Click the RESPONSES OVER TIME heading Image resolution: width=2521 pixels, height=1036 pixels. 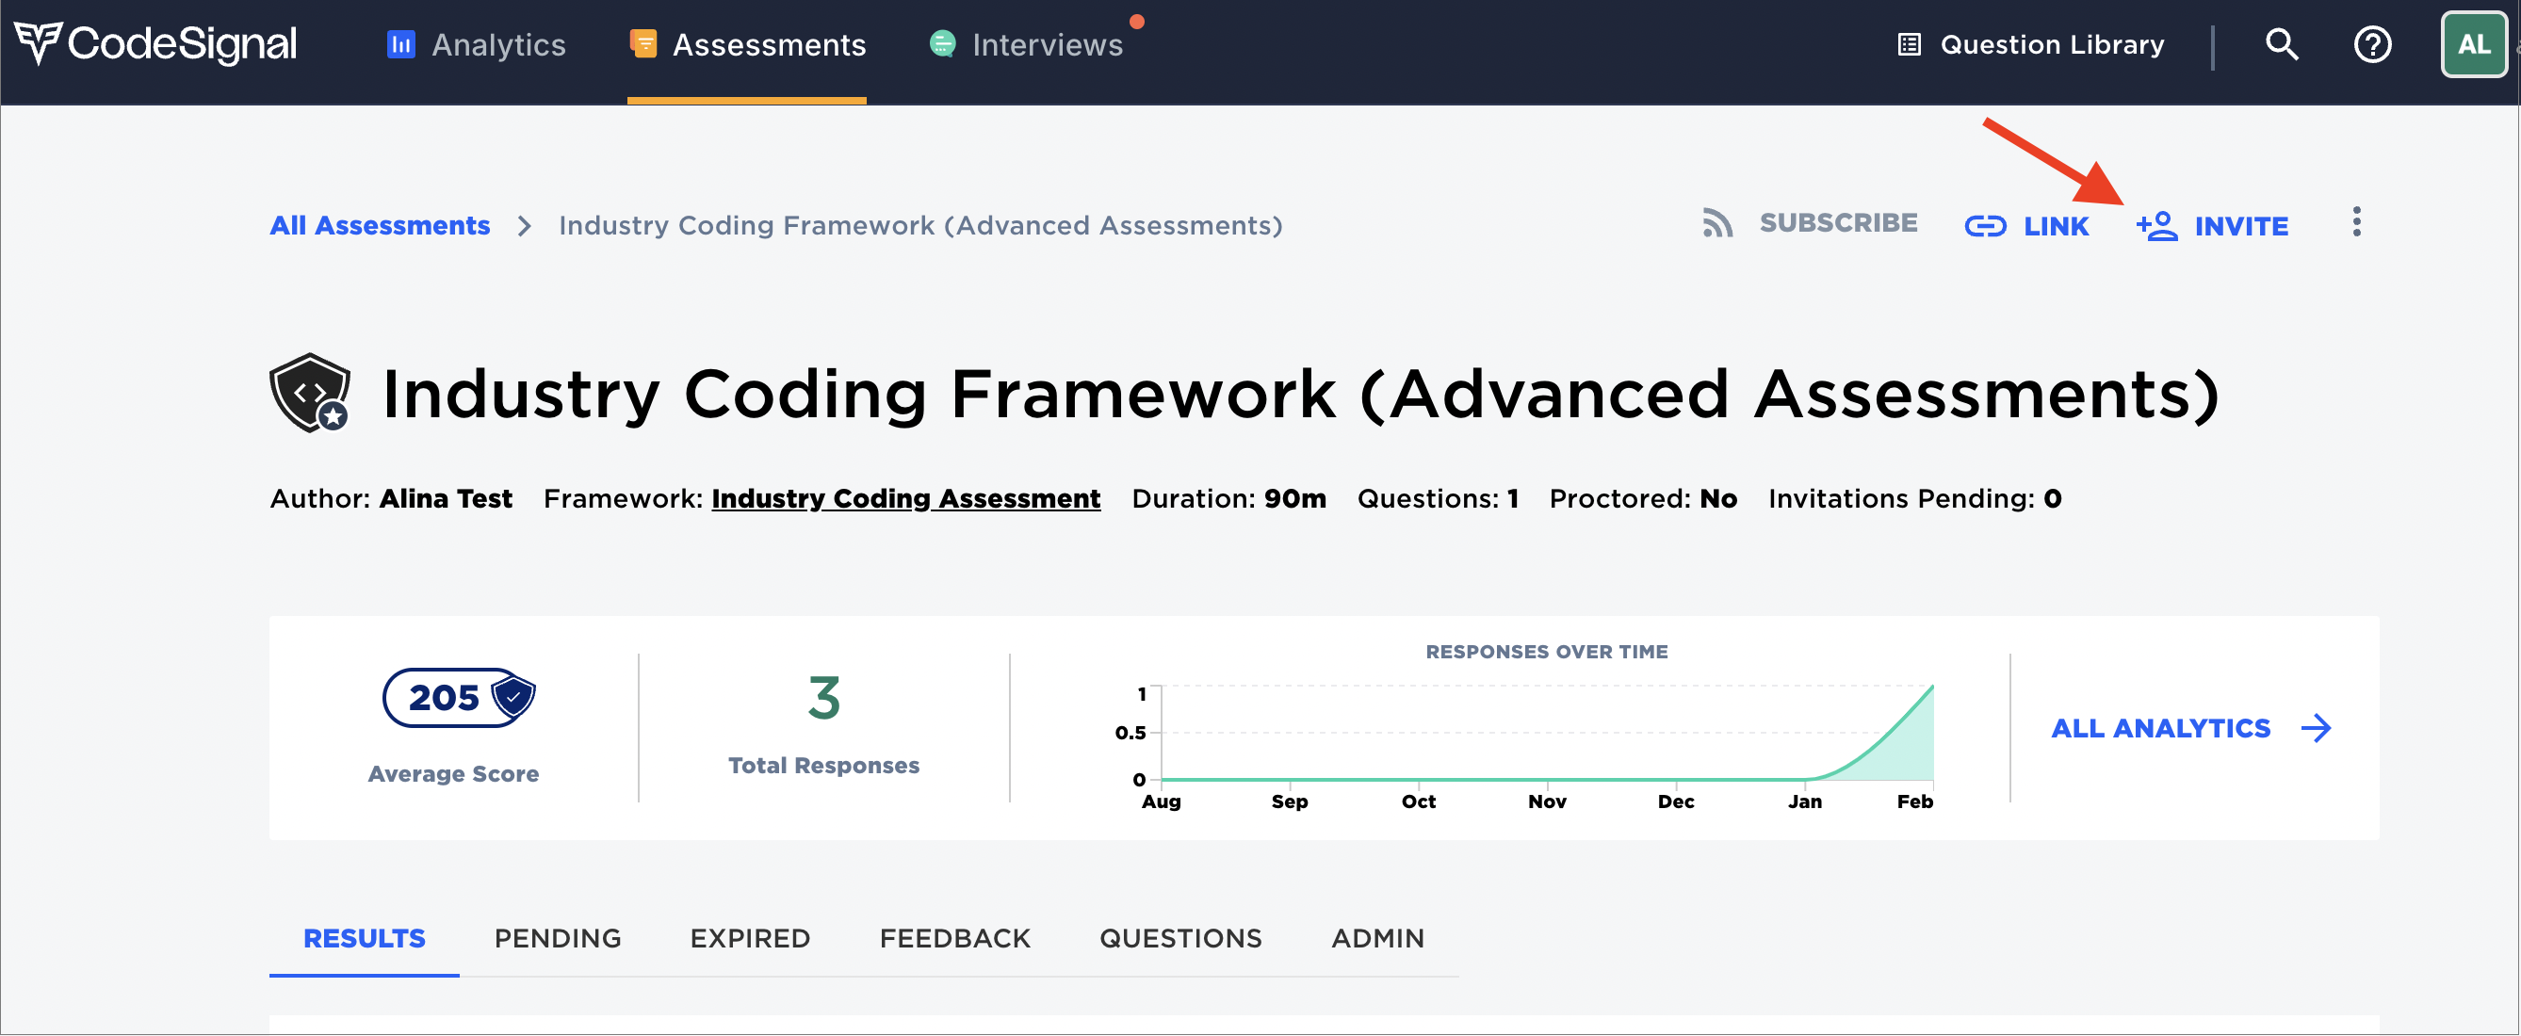[x=1546, y=652]
